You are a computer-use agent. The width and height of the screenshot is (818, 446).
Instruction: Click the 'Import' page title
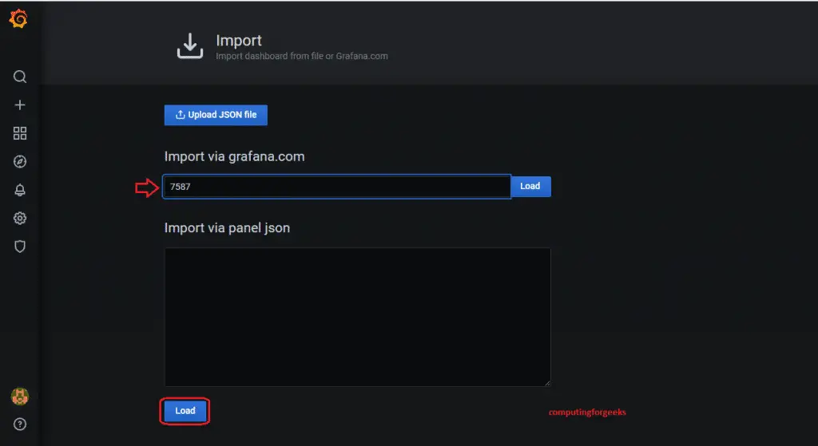coord(239,40)
